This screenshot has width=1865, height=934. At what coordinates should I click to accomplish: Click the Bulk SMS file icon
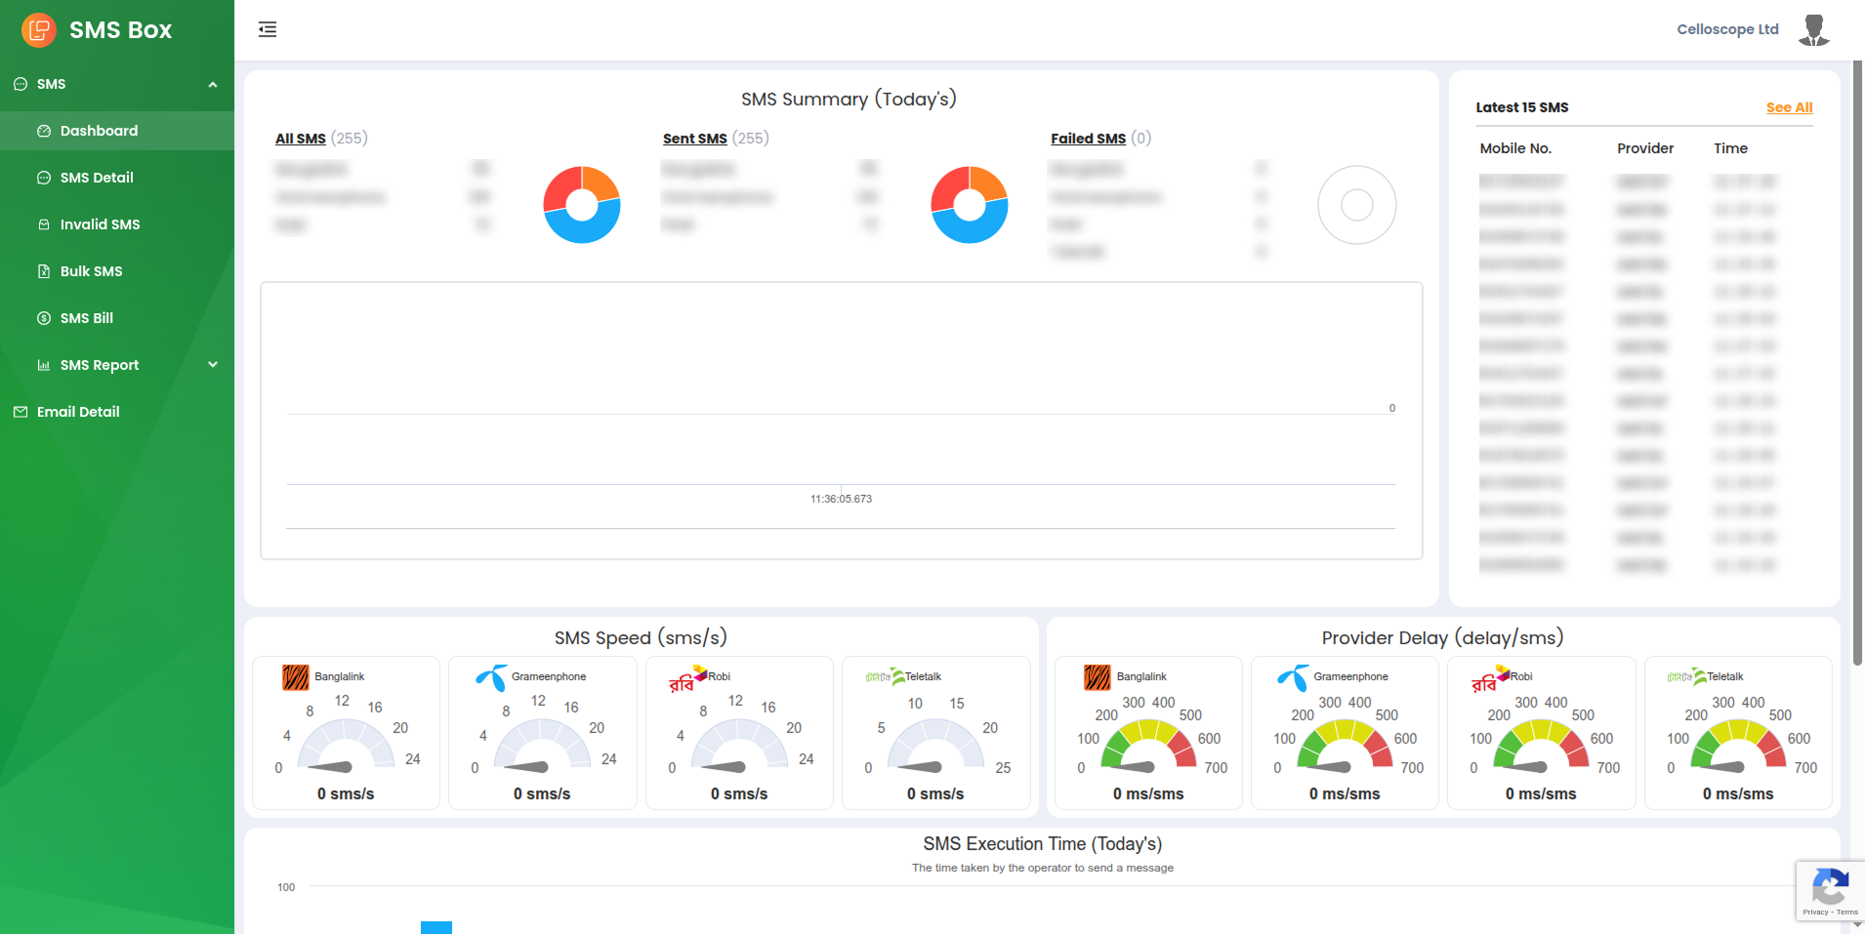pyautogui.click(x=44, y=271)
